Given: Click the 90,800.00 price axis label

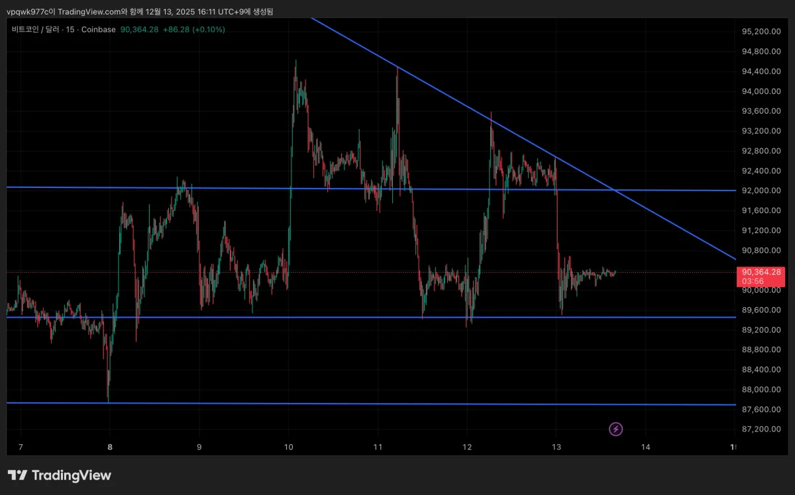Looking at the screenshot, I should tap(760, 250).
